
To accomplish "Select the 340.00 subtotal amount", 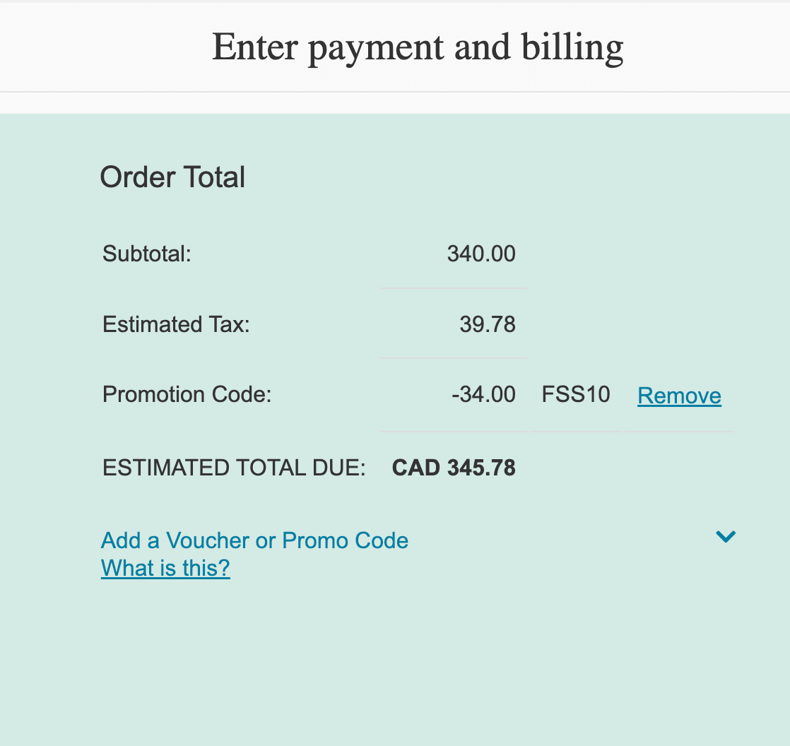I will [481, 254].
